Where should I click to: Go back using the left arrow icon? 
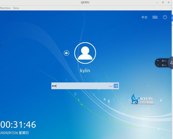coord(66,53)
